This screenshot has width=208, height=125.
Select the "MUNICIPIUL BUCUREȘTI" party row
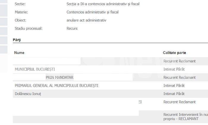click(35, 69)
